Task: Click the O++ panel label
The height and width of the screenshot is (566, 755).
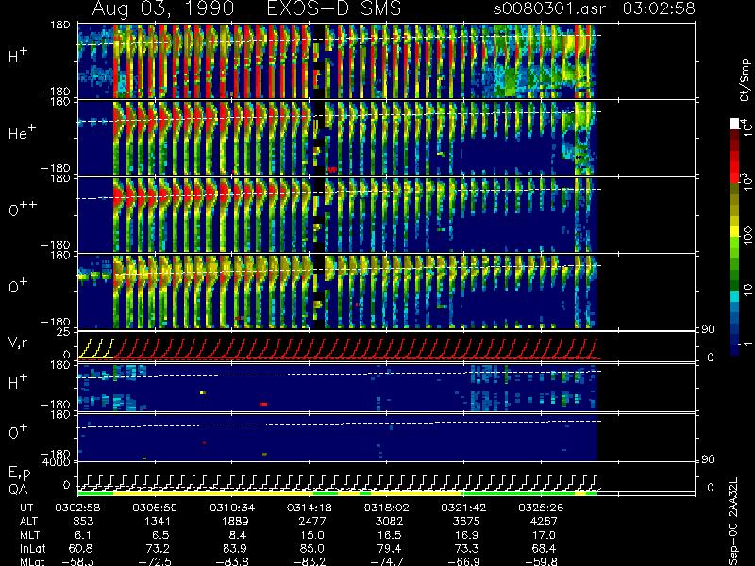Action: [22, 208]
